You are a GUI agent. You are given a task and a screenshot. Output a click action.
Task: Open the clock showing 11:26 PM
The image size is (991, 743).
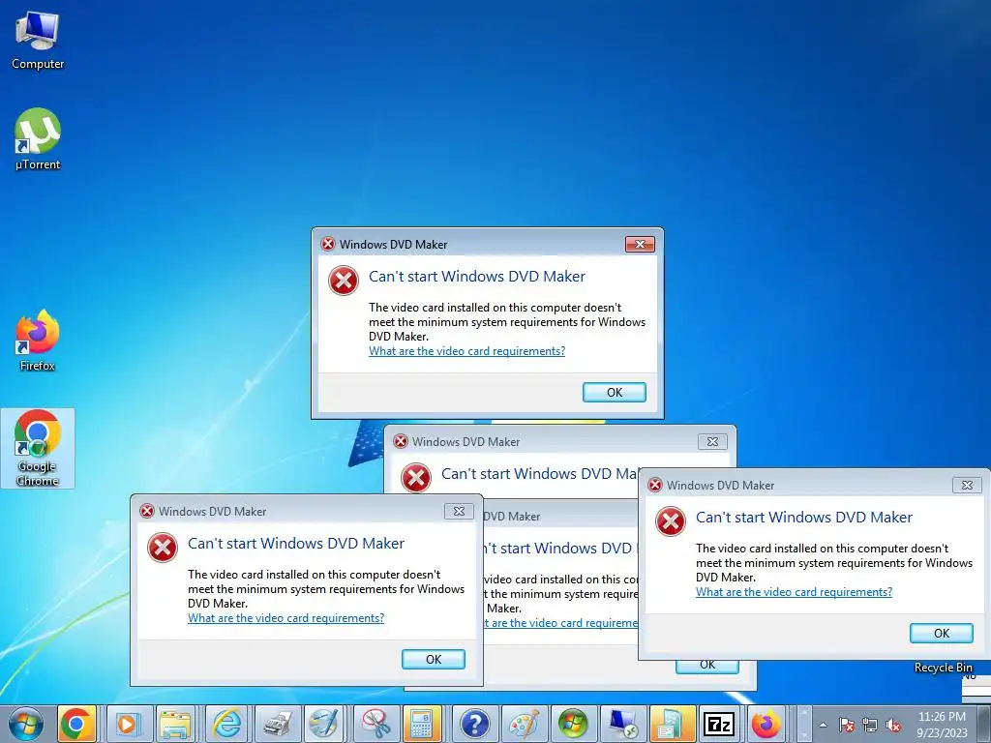pos(942,725)
